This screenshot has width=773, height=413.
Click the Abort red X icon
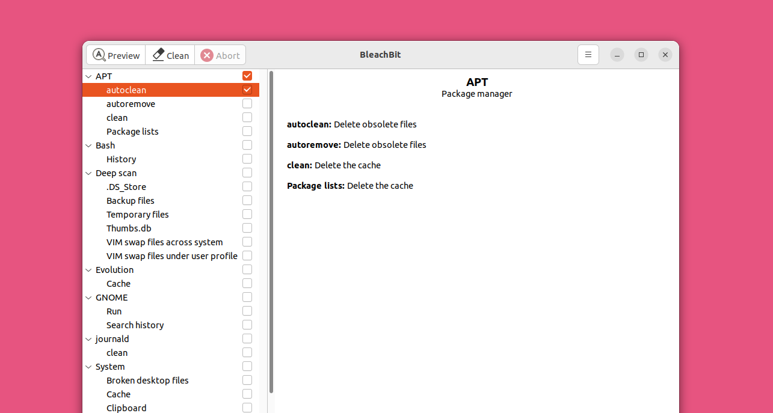point(207,55)
